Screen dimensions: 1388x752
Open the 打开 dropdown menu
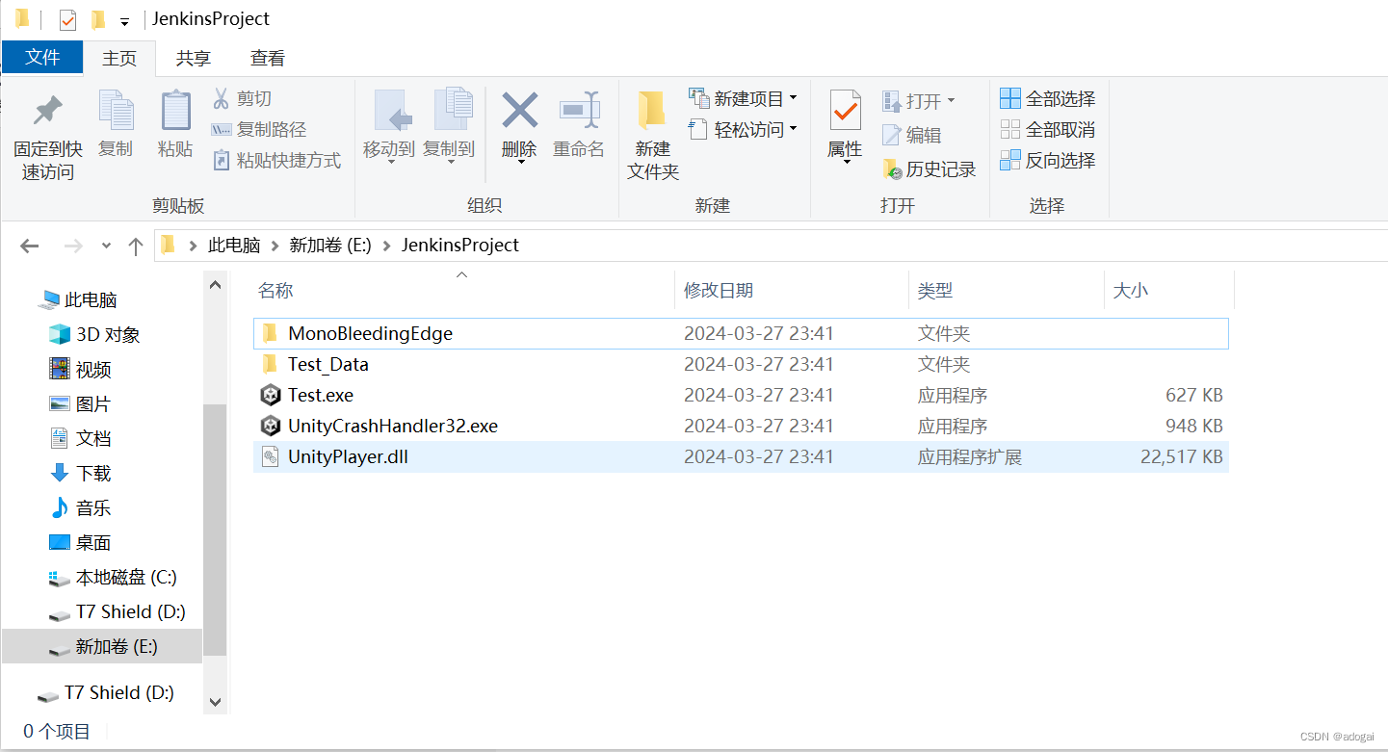pyautogui.click(x=919, y=100)
